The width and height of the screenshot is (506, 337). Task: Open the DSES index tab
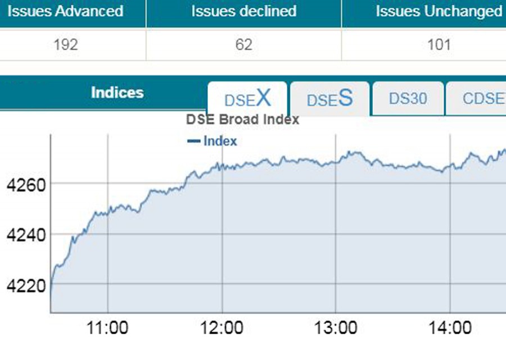click(329, 99)
